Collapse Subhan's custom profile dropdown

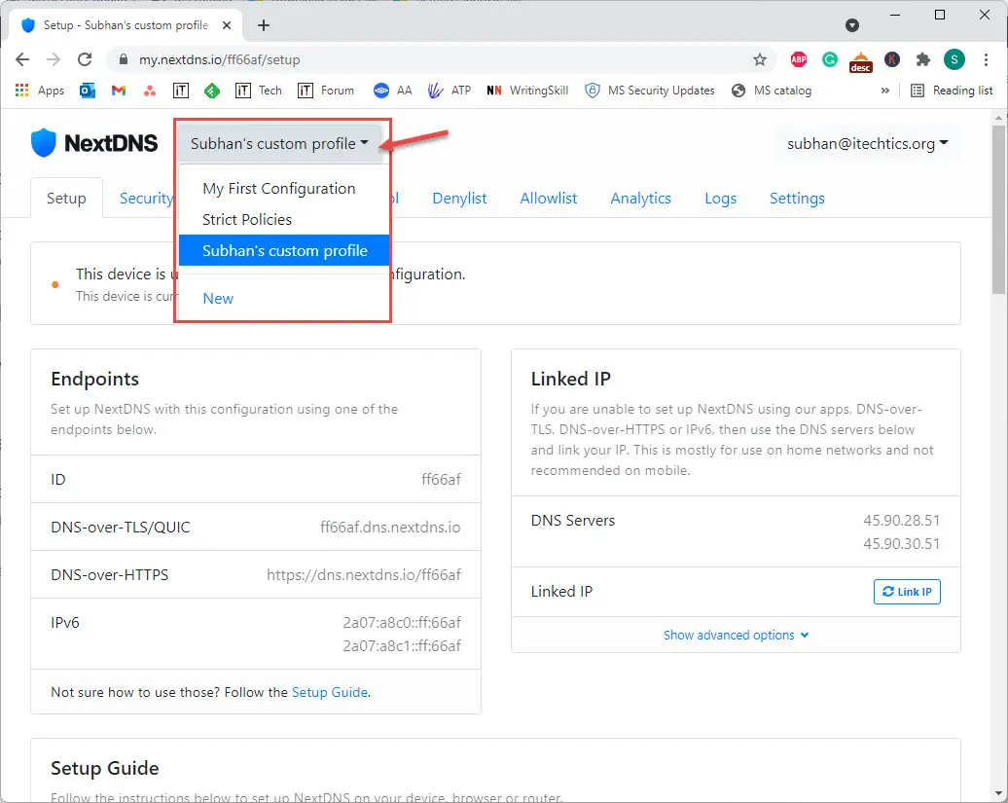[x=279, y=143]
